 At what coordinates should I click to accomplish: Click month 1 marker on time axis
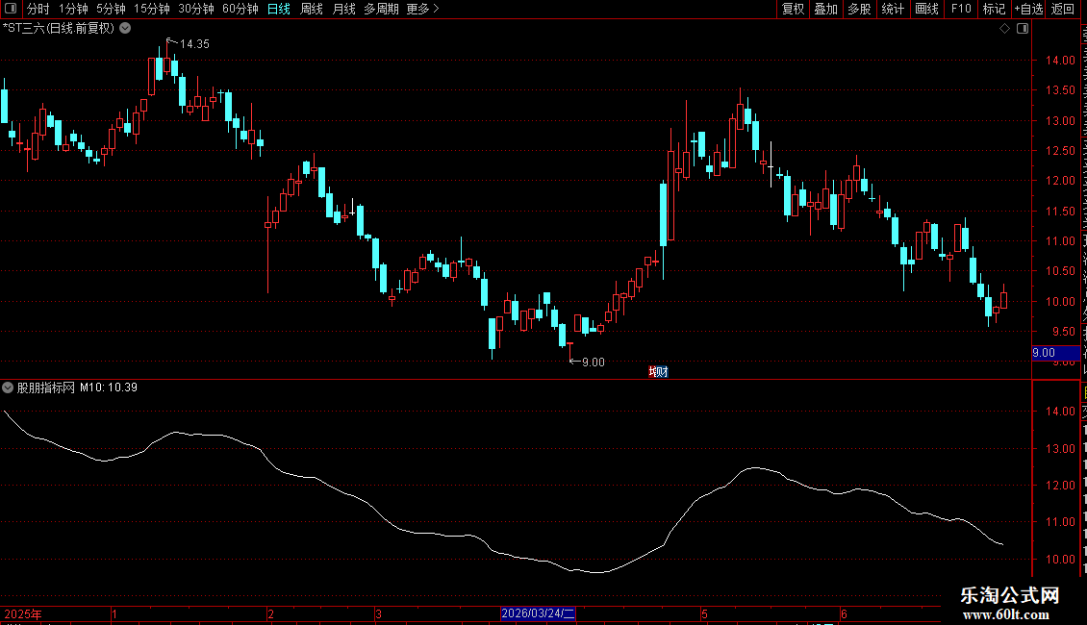tap(114, 613)
